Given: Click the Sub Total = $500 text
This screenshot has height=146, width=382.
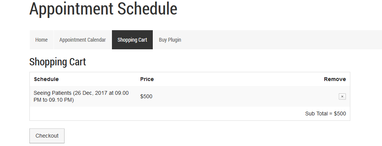Looking at the screenshot, I should (325, 114).
